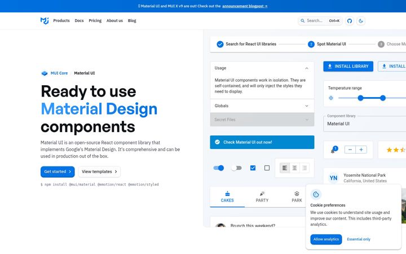Choose Essential only cookies
The height and width of the screenshot is (254, 406).
tap(359, 239)
